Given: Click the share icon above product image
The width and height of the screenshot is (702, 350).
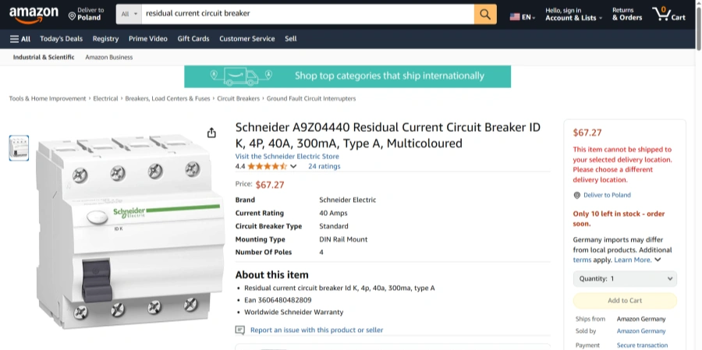Looking at the screenshot, I should (211, 133).
